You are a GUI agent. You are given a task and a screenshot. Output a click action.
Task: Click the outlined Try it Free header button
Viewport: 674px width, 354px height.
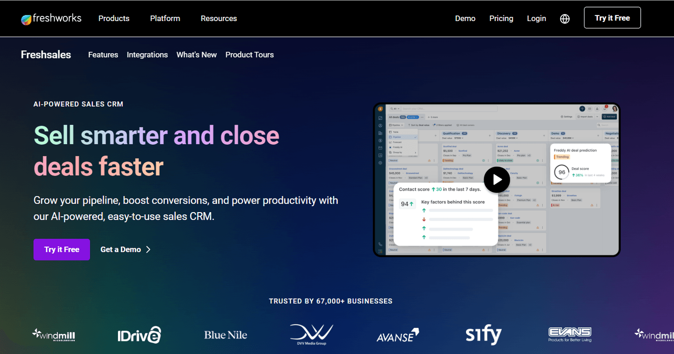(x=612, y=18)
